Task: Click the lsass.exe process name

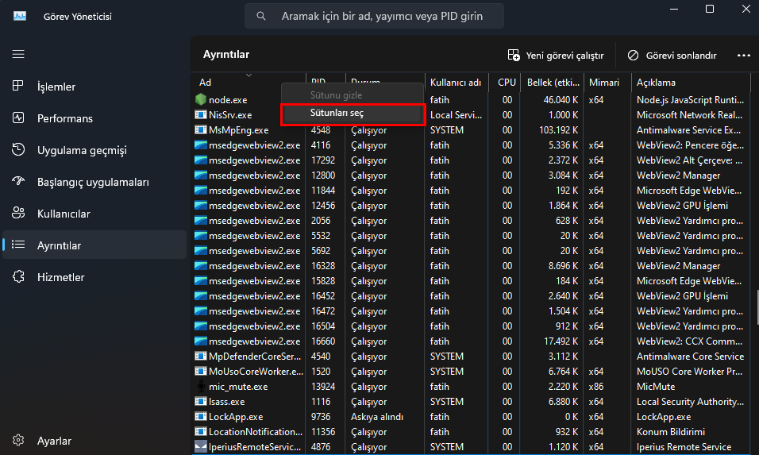Action: click(x=226, y=401)
